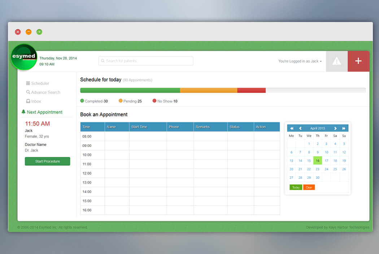Image resolution: width=379 pixels, height=254 pixels.
Task: Select date 10 in the calendar
Action: point(326,152)
